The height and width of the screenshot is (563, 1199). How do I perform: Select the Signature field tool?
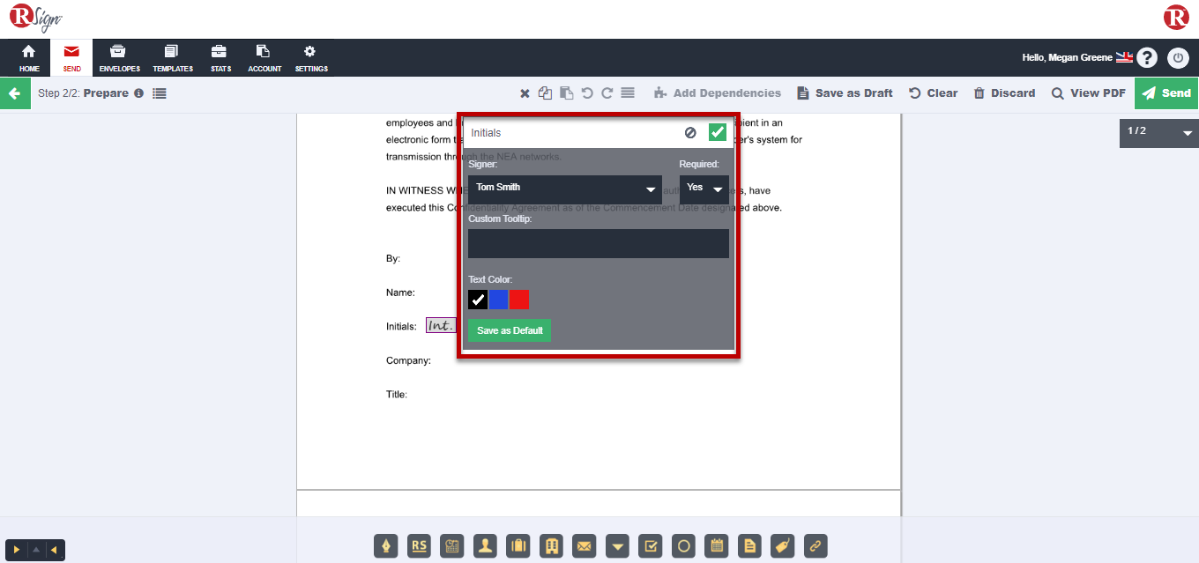pos(385,546)
